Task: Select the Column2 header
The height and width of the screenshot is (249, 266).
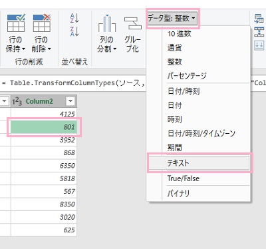Action: 44,101
